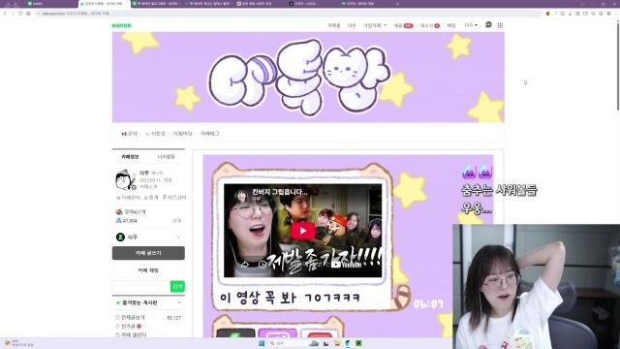Click the Windows Start button
The image size is (620, 349).
click(262, 343)
